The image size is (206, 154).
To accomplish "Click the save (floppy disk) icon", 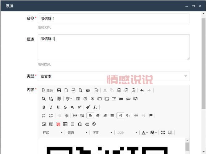I will pyautogui.click(x=59, y=90).
